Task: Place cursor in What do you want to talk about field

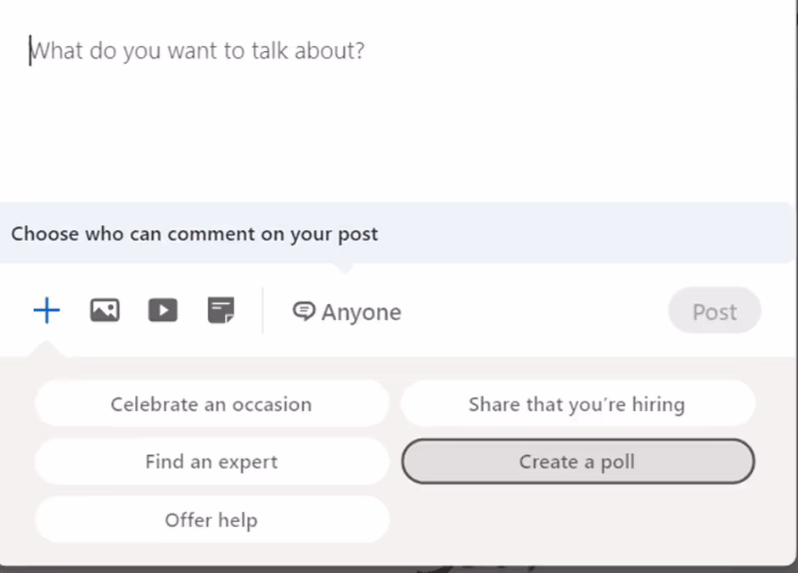Action: 197,51
